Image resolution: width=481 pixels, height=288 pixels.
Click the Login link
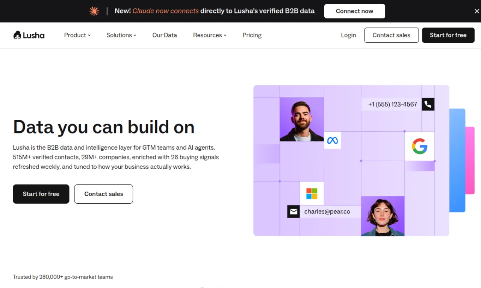pyautogui.click(x=348, y=35)
